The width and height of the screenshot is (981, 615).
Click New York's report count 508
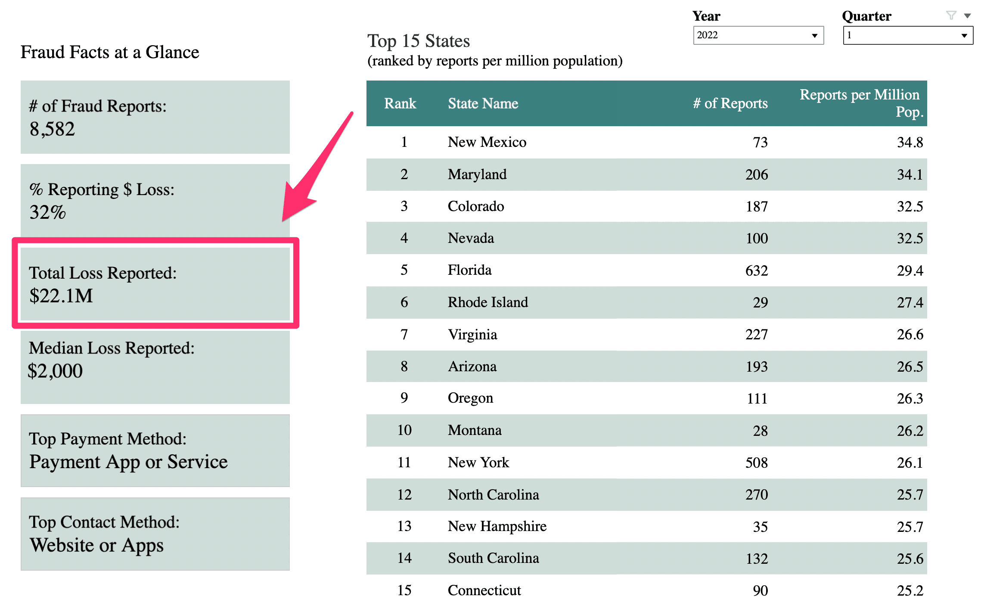(757, 463)
